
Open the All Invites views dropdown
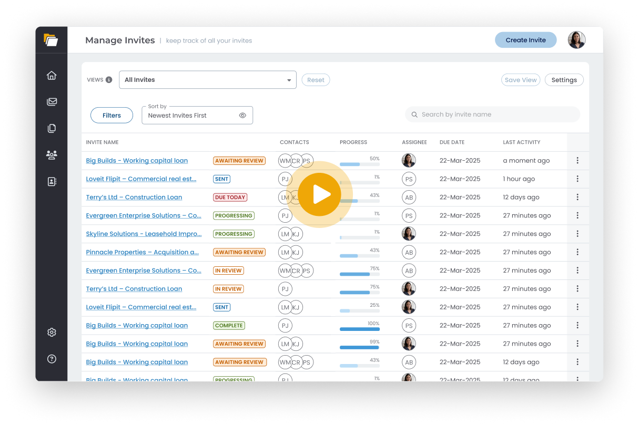207,80
